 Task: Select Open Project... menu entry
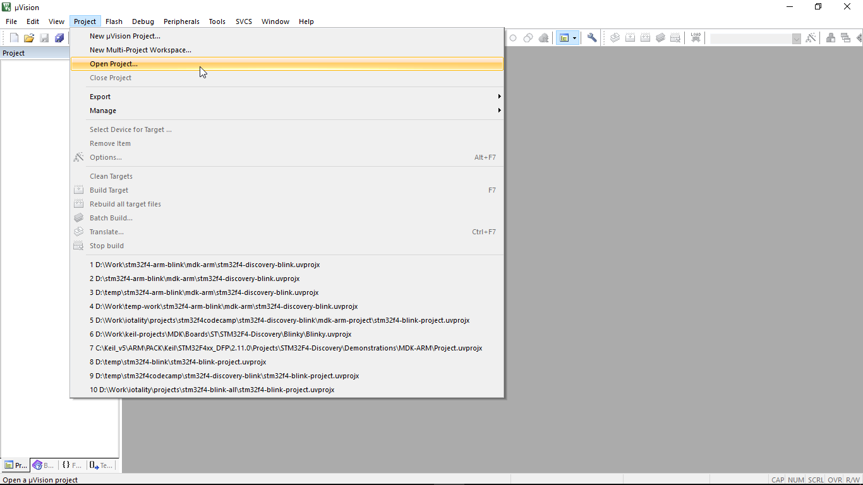pos(287,64)
